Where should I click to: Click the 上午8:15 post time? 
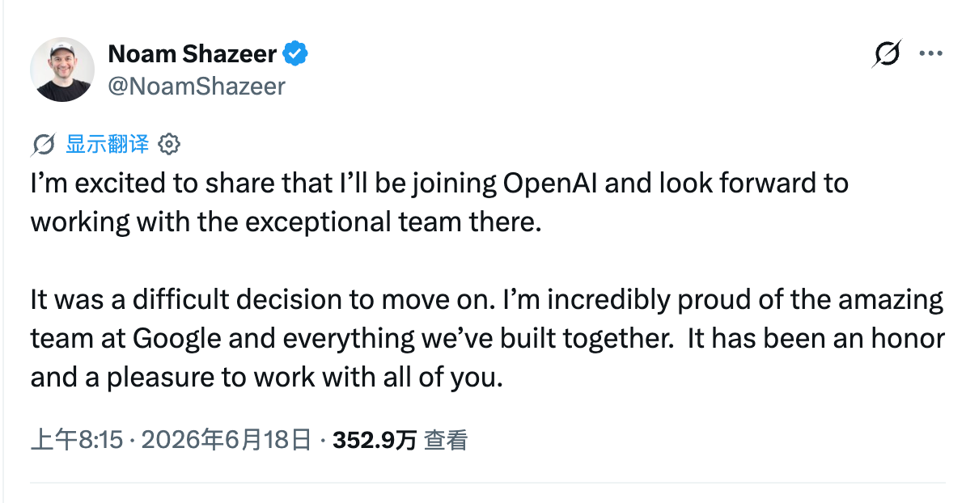click(x=77, y=440)
